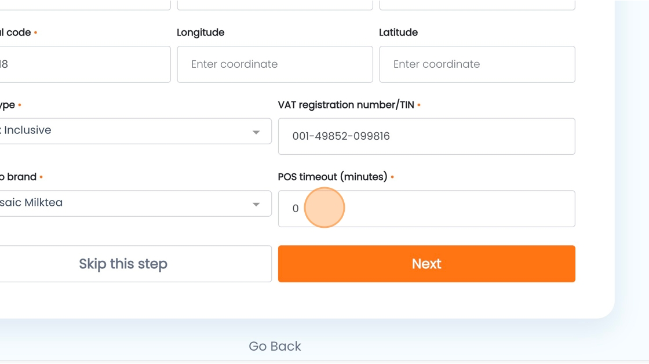649x364 pixels.
Task: Click into the VAT registration number field
Action: tap(426, 137)
